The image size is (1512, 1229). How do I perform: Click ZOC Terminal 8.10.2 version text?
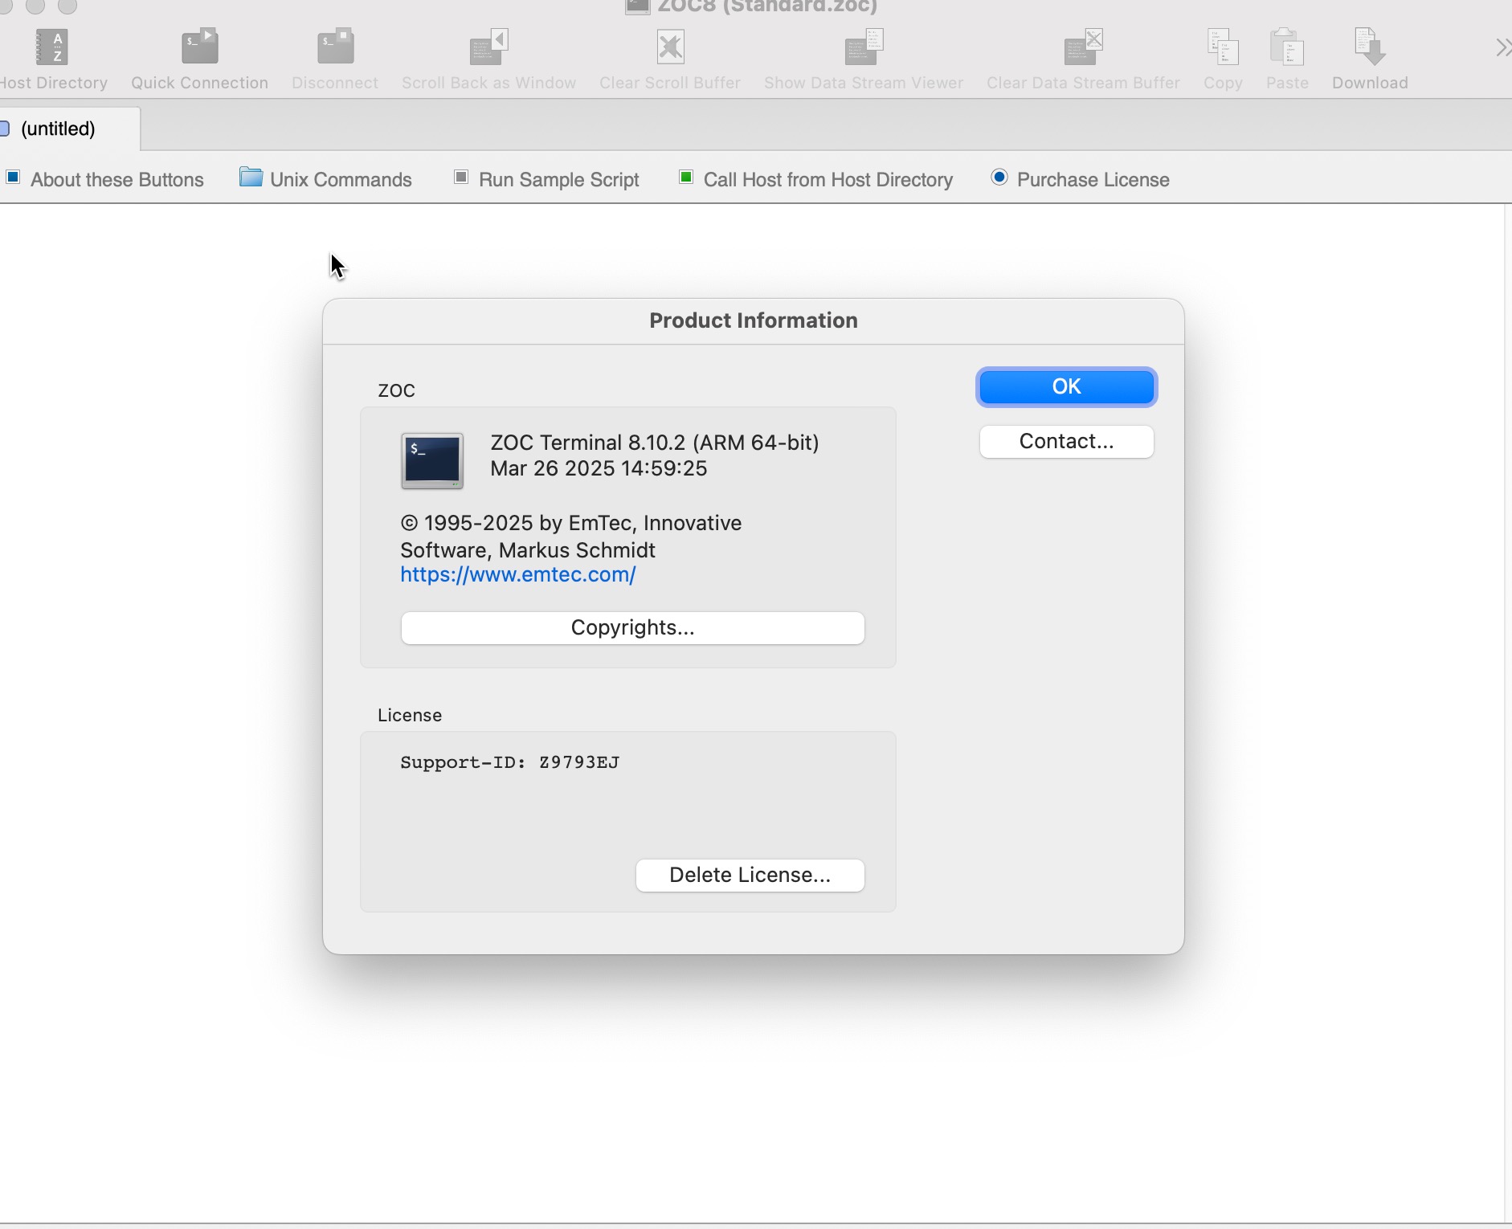click(x=655, y=443)
